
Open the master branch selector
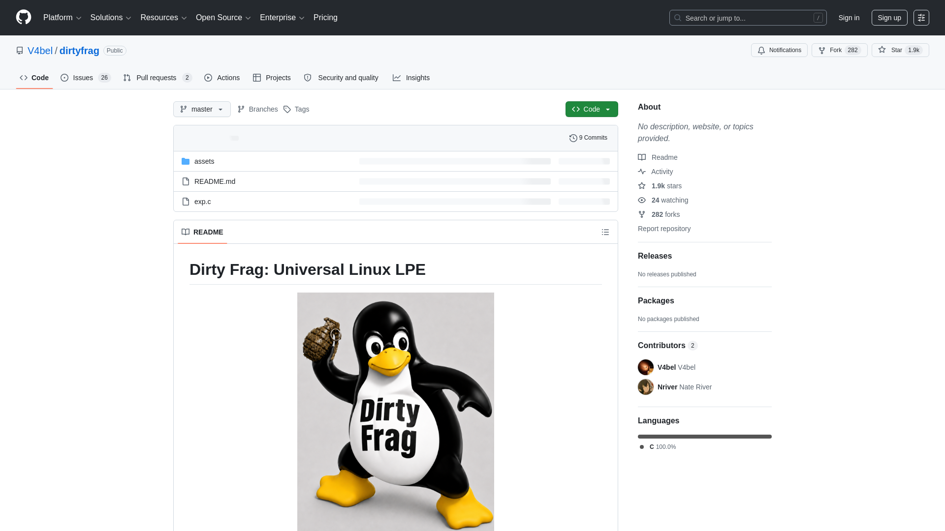pos(202,109)
